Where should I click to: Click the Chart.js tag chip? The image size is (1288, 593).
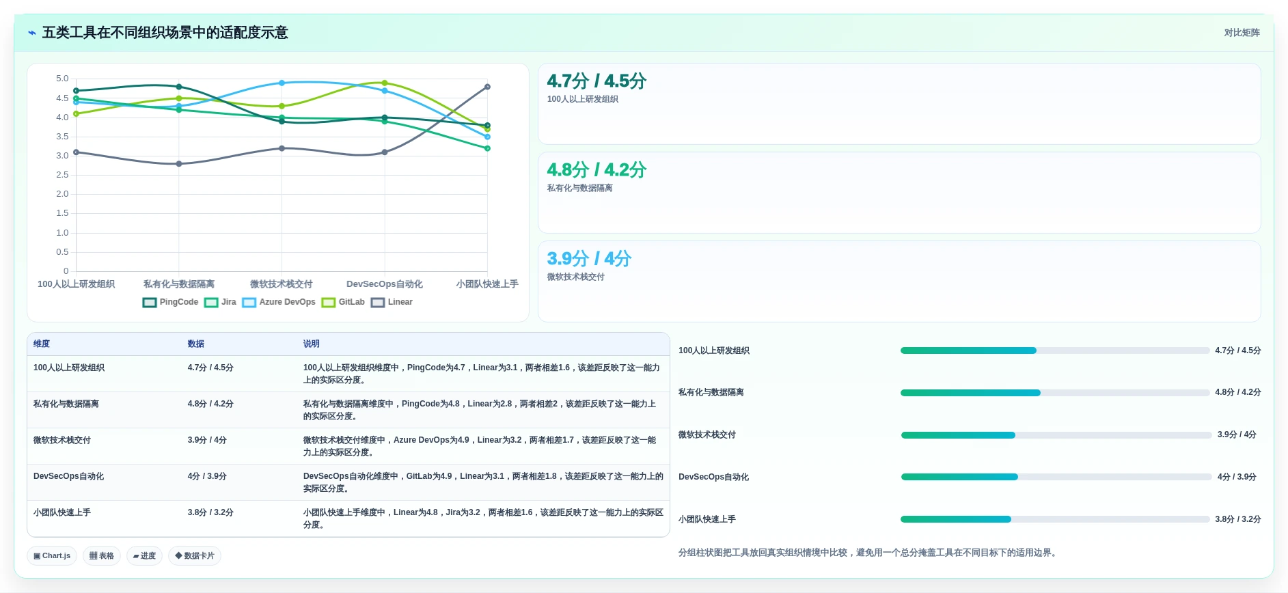(x=52, y=555)
